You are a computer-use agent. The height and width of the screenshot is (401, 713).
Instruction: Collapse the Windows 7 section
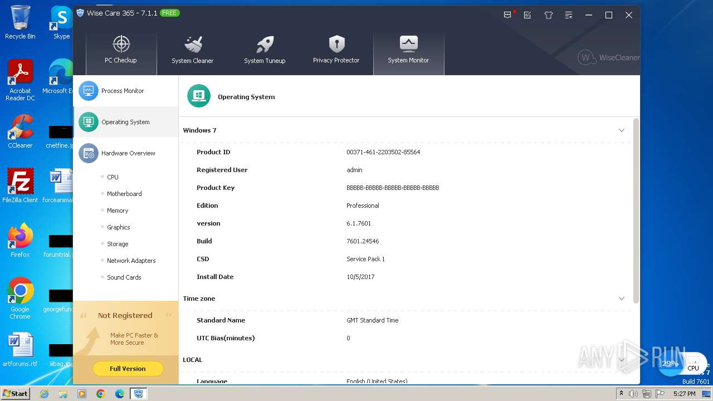pyautogui.click(x=622, y=130)
